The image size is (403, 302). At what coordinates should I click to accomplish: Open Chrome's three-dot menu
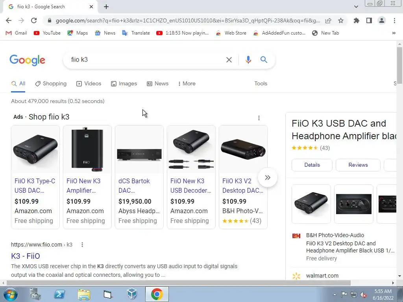394,20
